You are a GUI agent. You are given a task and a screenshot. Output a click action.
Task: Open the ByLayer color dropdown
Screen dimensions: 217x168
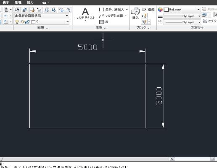(x=198, y=10)
